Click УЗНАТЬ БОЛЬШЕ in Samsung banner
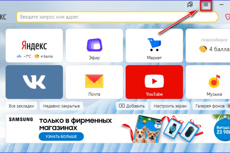Viewport: 230px width, 153px height. click(x=60, y=136)
